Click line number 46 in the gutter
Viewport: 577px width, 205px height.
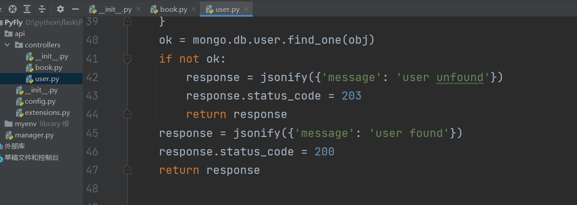(92, 152)
